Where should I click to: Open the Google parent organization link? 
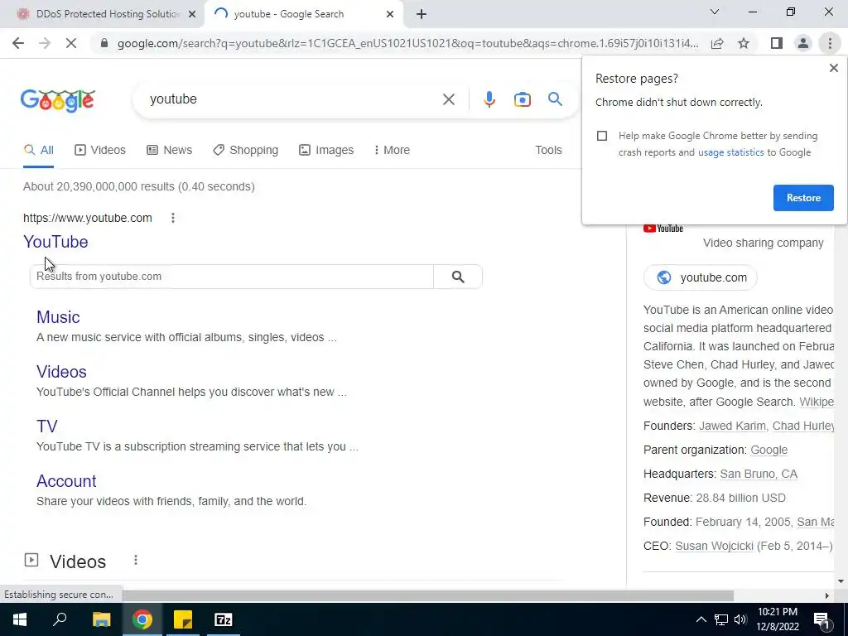pyautogui.click(x=768, y=450)
